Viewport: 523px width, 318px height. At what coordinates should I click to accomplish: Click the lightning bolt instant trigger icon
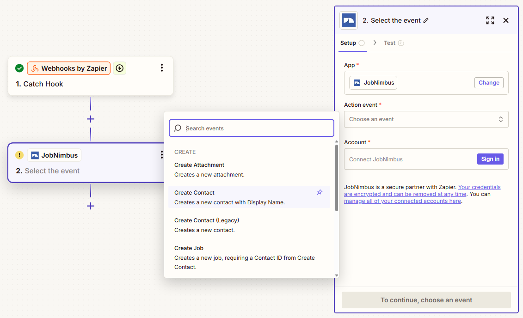point(120,68)
